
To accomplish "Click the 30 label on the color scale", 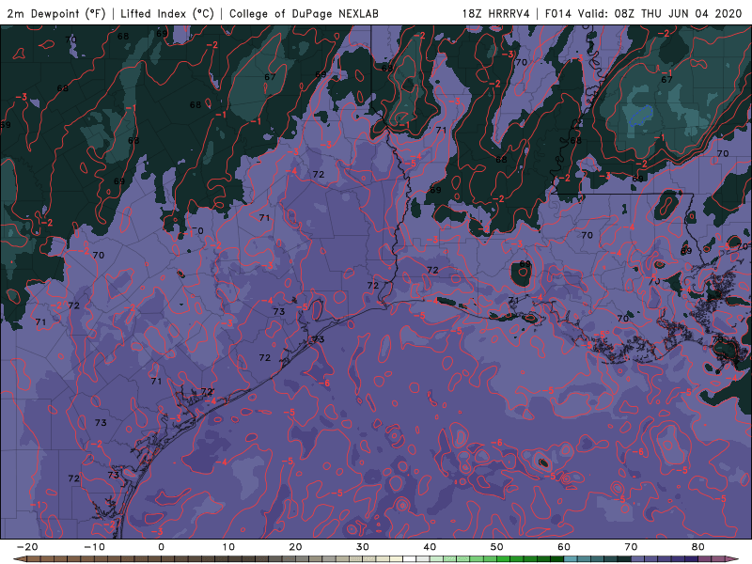I will click(x=363, y=547).
